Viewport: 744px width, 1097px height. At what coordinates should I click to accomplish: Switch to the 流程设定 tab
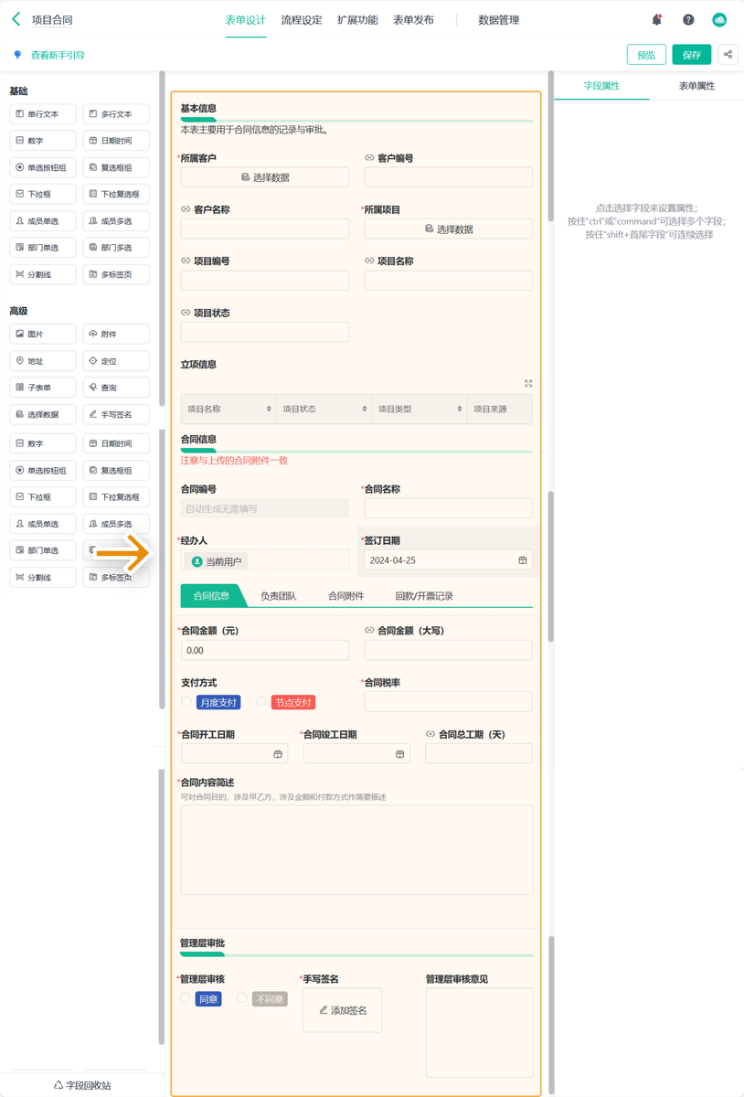[302, 18]
